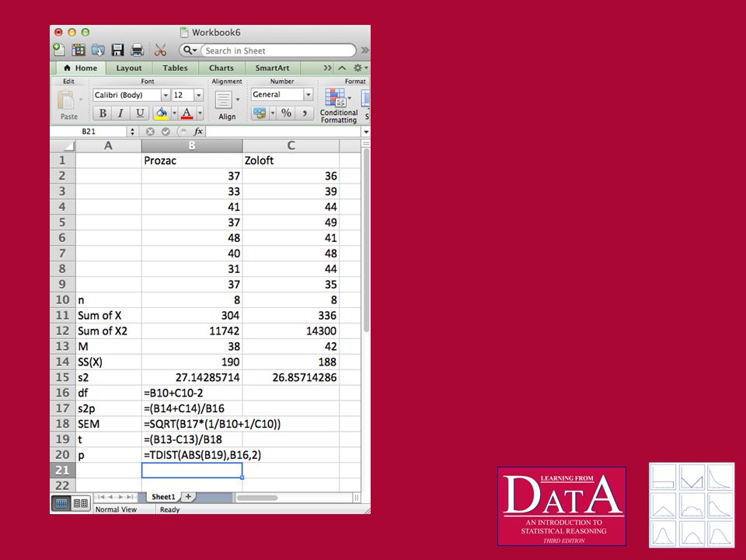
Task: Apply currency format icon
Action: [x=260, y=114]
